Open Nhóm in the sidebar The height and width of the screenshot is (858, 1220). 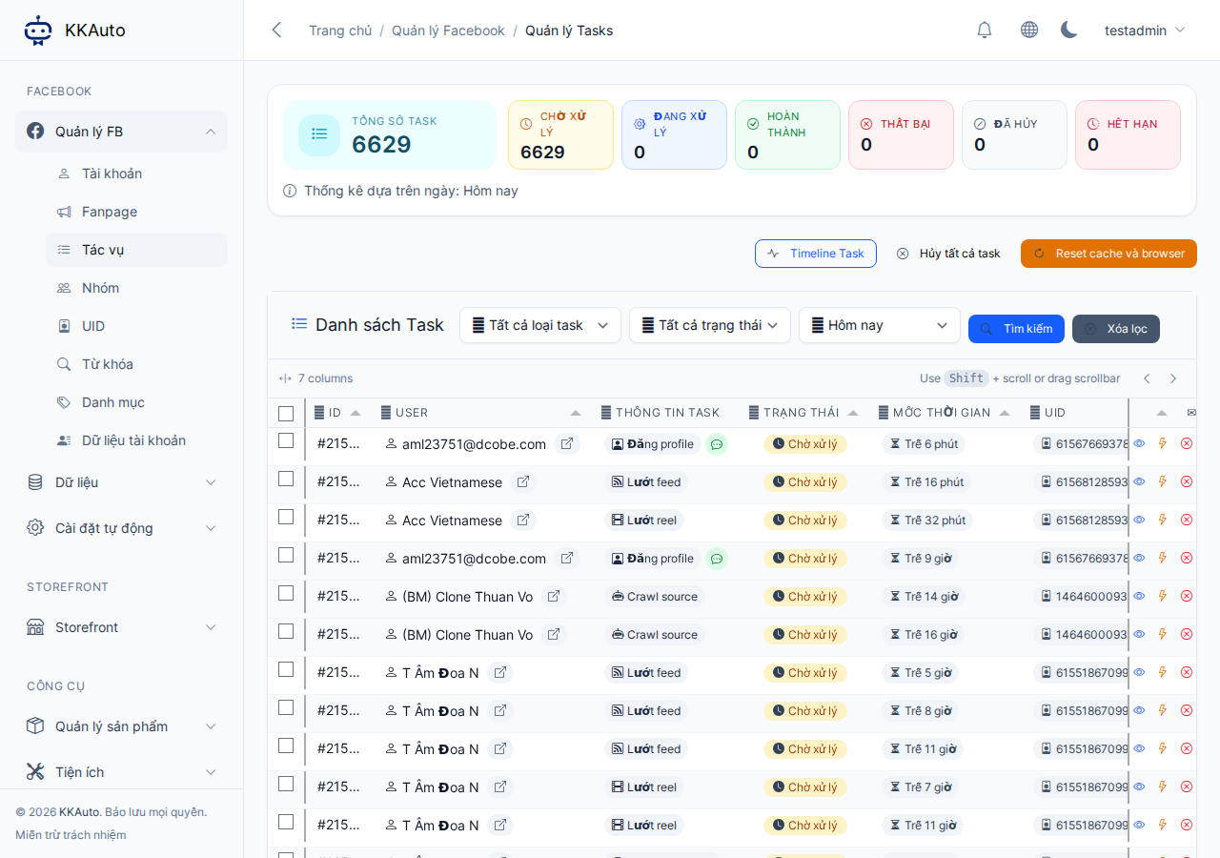pos(136,288)
